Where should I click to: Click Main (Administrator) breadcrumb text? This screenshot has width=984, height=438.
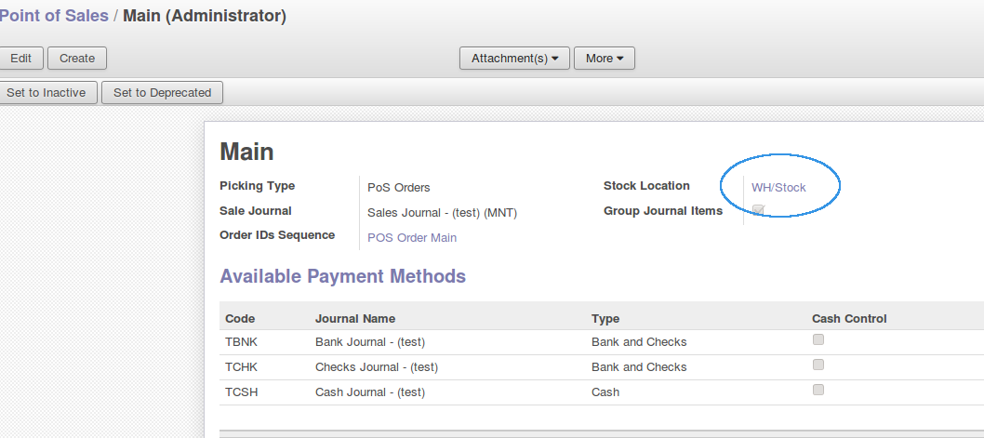[205, 17]
